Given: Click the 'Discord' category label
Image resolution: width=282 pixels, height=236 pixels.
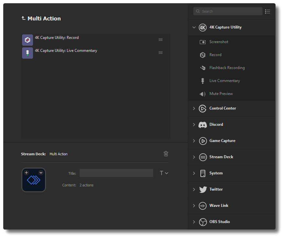Looking at the screenshot, I should (x=216, y=124).
